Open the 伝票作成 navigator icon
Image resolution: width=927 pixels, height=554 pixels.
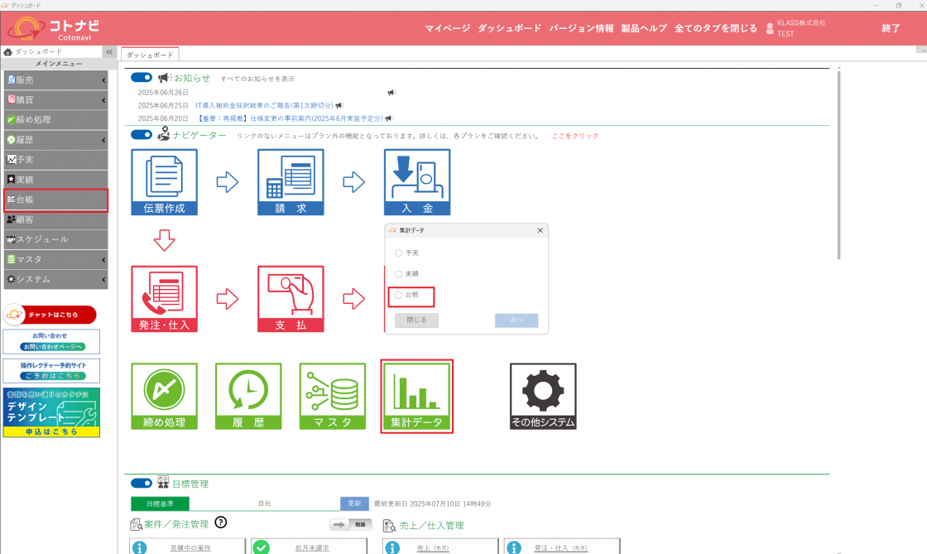tap(164, 182)
